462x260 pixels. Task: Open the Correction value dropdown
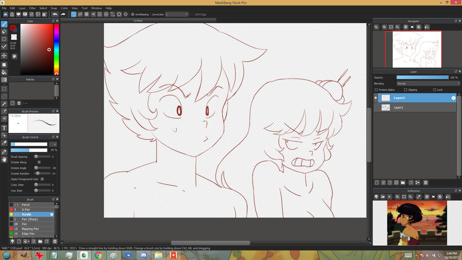[176, 14]
